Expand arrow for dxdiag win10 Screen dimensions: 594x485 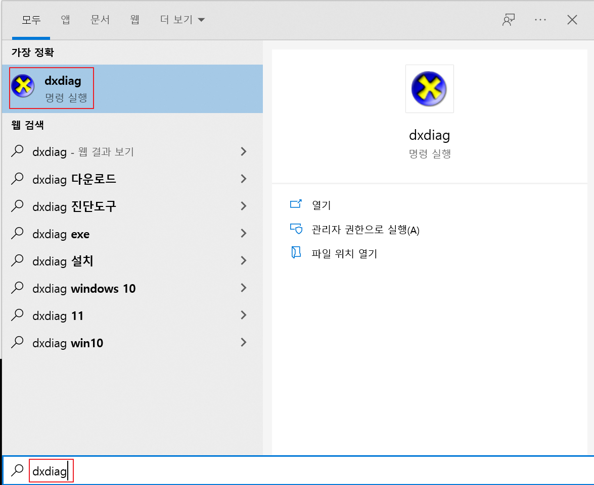(244, 342)
